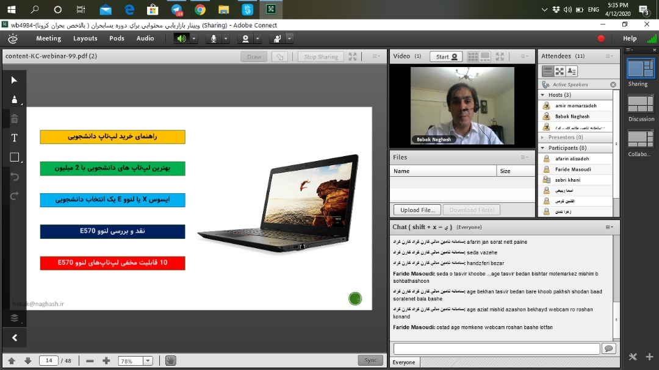Open the Pods menu
This screenshot has height=370, width=659.
[117, 38]
